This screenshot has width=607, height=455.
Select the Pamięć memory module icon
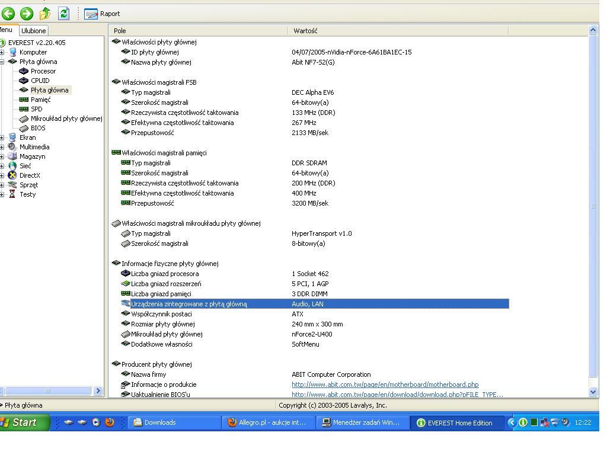pyautogui.click(x=24, y=100)
